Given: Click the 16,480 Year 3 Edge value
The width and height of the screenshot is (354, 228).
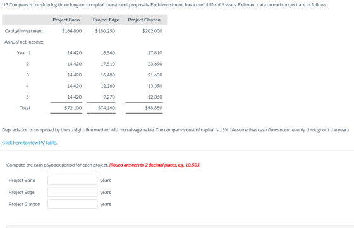Looking at the screenshot, I should point(107,75).
